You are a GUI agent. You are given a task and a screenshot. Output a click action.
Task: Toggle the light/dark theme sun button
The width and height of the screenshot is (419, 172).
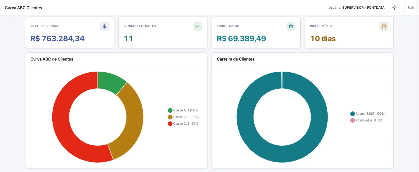(x=394, y=8)
